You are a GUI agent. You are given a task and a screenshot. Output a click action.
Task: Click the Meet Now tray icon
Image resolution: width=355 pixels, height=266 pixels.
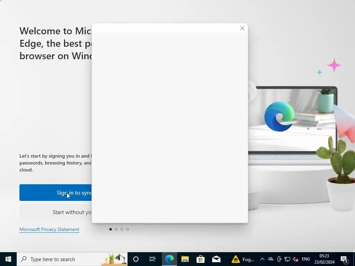[279, 259]
